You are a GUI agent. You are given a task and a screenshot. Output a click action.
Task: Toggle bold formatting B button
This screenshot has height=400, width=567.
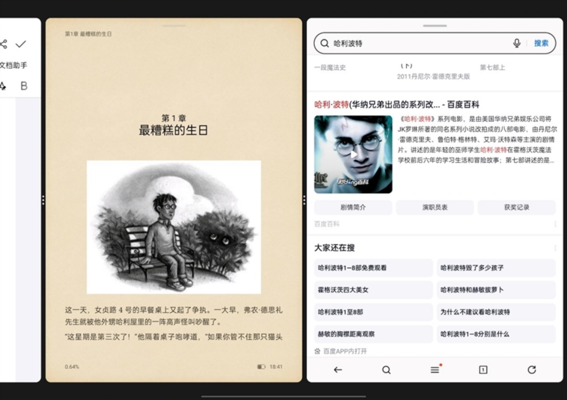click(24, 86)
